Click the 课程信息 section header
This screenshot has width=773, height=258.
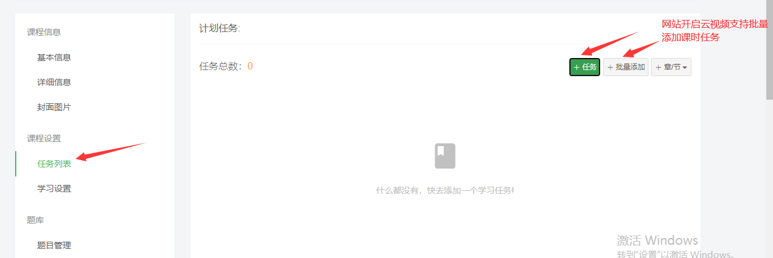tap(44, 32)
